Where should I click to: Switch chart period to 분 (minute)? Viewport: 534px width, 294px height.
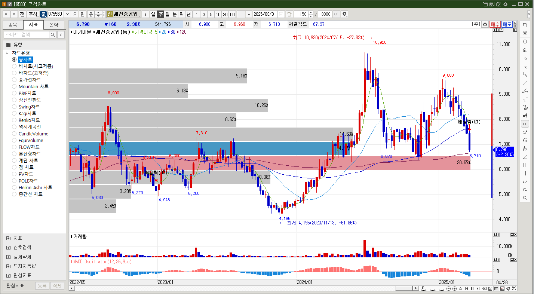pos(174,14)
